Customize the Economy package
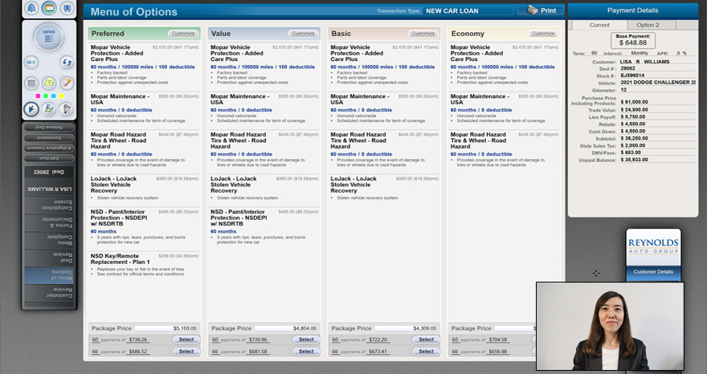 543,34
